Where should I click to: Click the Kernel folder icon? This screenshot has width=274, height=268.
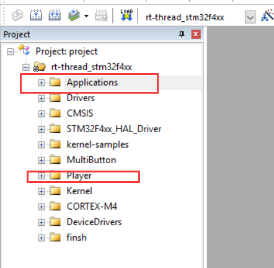55,190
